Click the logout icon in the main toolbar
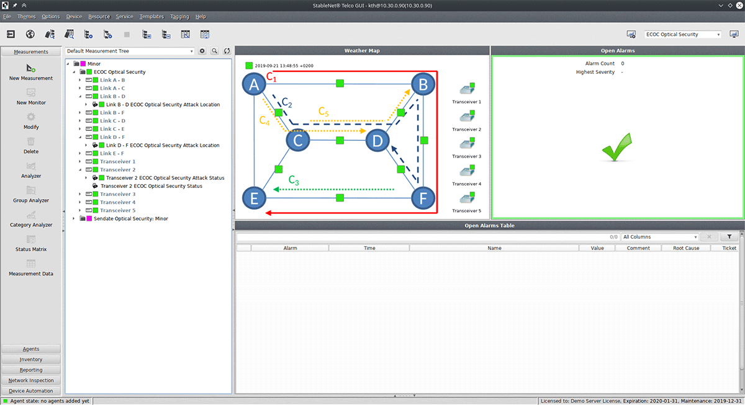Image resolution: width=745 pixels, height=405 pixels. (11, 35)
